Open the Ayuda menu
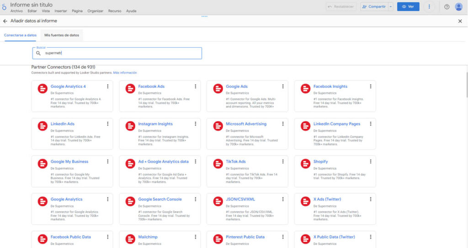 [x=131, y=11]
